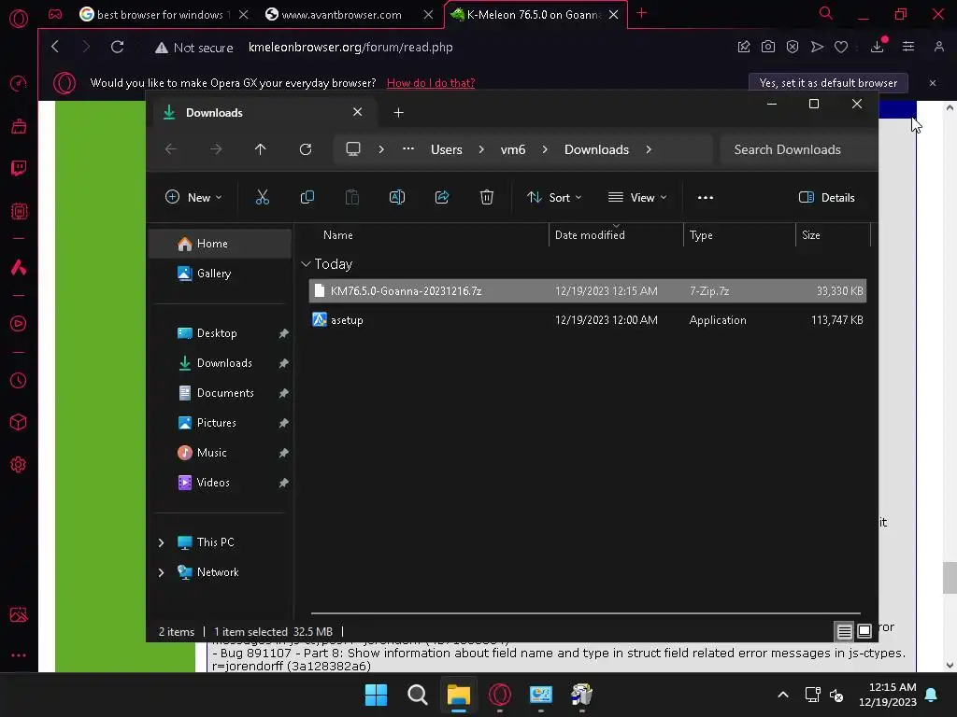957x717 pixels.
Task: Click Opera GX snapshot camera icon
Action: point(768,47)
